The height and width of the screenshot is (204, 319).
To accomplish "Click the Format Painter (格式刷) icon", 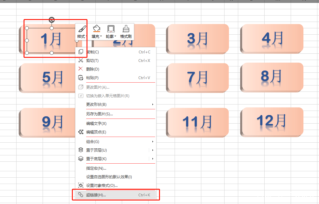I will (x=126, y=29).
